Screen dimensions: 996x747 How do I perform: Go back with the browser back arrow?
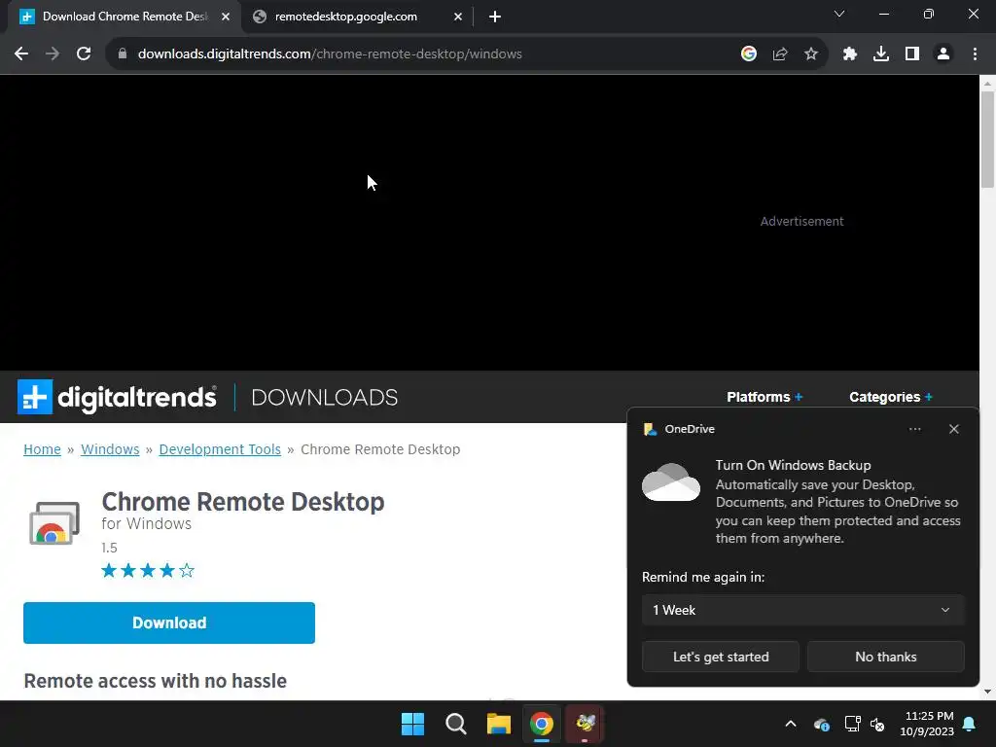(x=21, y=54)
